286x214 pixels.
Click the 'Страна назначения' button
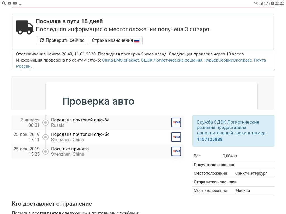(x=116, y=40)
